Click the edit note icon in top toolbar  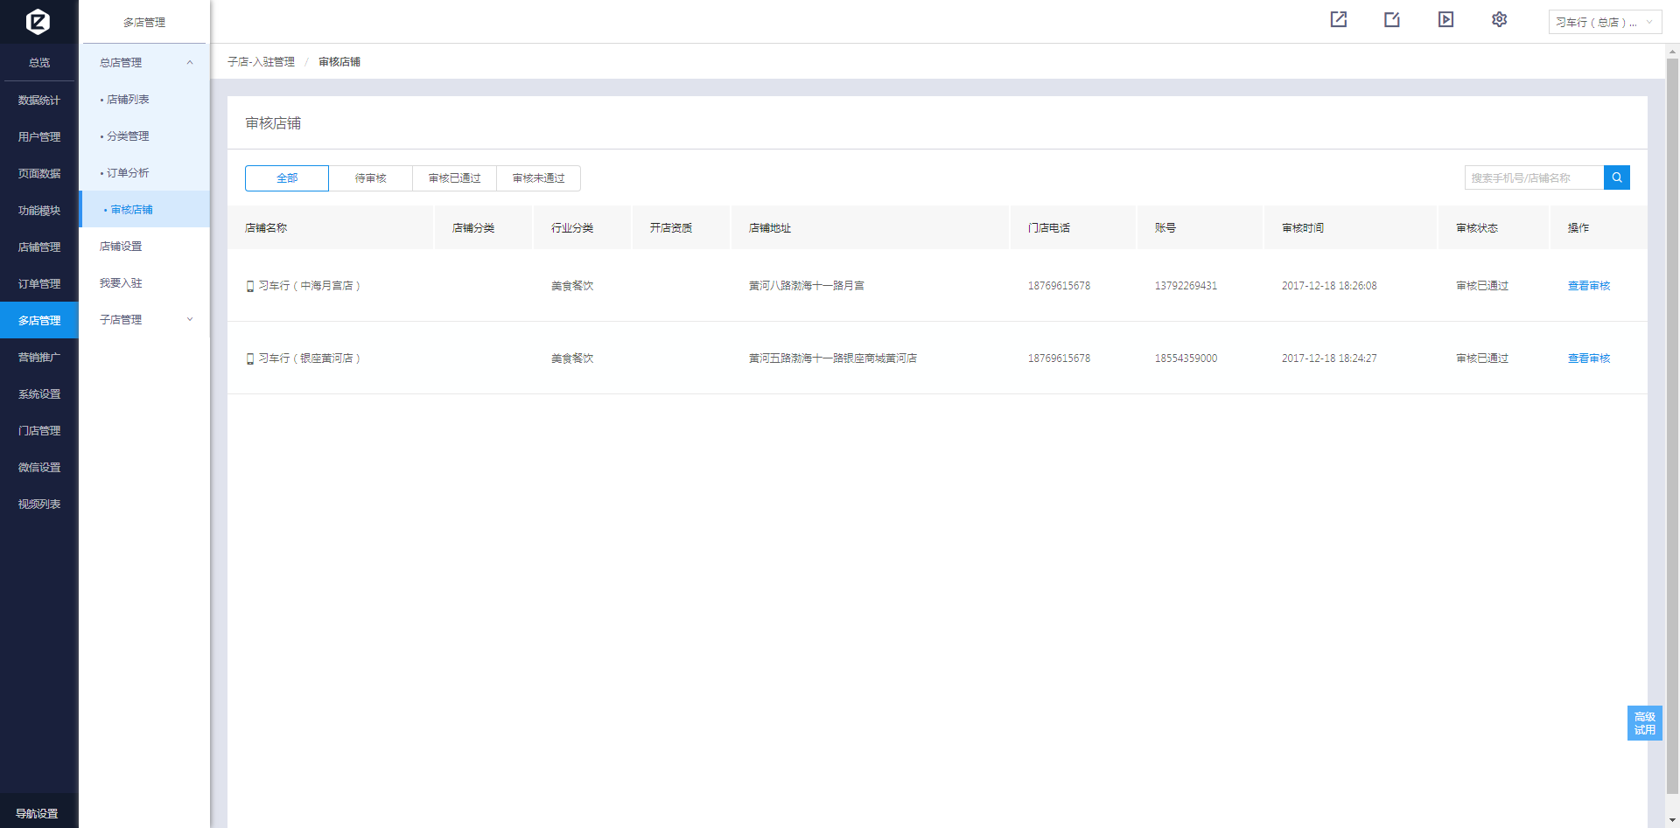tap(1392, 19)
